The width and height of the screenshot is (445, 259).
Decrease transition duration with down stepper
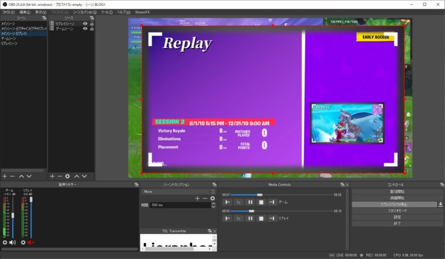click(214, 207)
